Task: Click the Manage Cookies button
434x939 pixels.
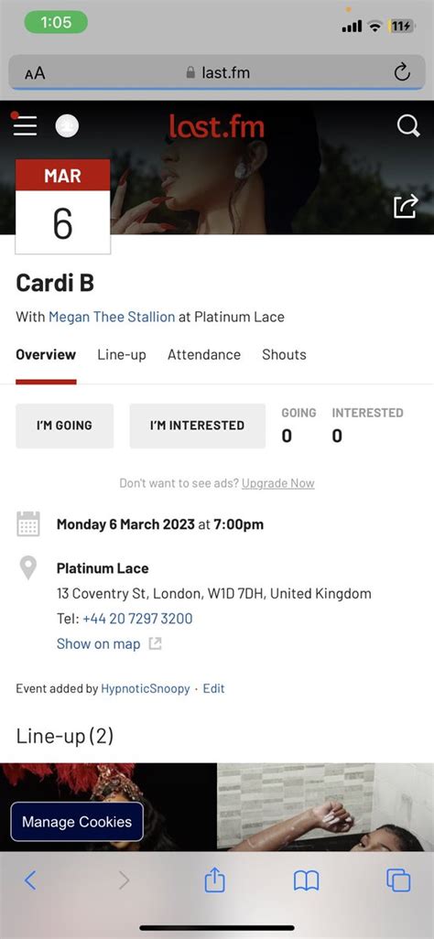Action: (77, 822)
